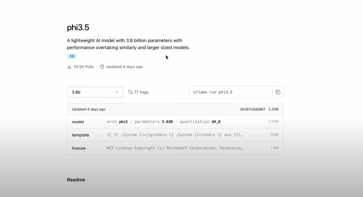This screenshot has height=197, width=363.
Task: Click the 20.5K Pulls count text
Action: pyautogui.click(x=84, y=67)
